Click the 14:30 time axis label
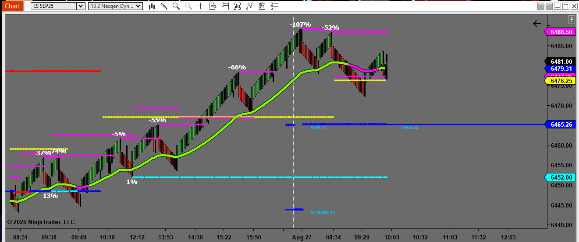 click(195, 237)
